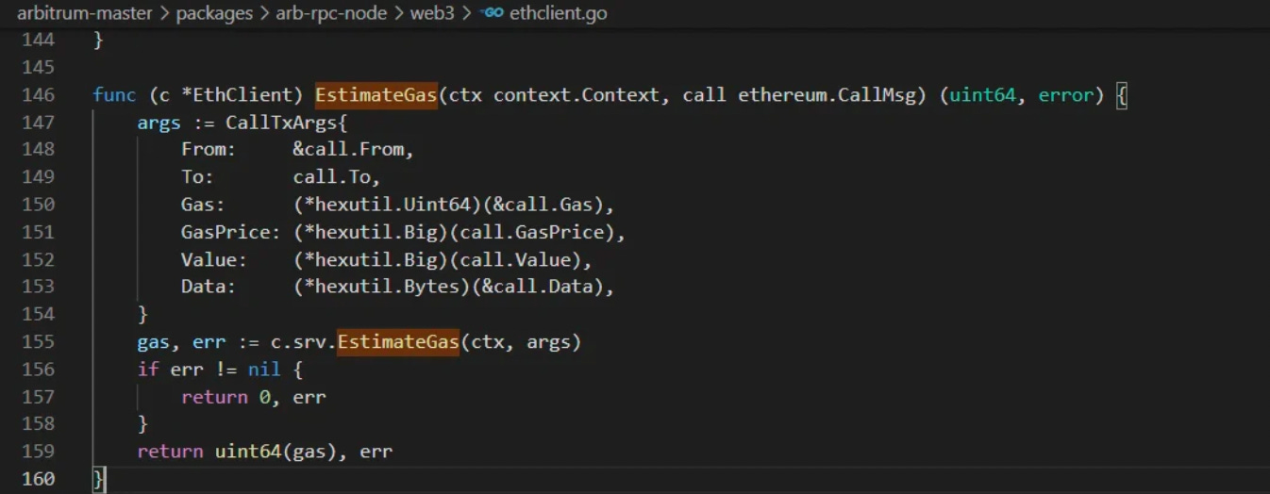Click gas, err assignment on line 155
1270x494 pixels.
point(181,341)
